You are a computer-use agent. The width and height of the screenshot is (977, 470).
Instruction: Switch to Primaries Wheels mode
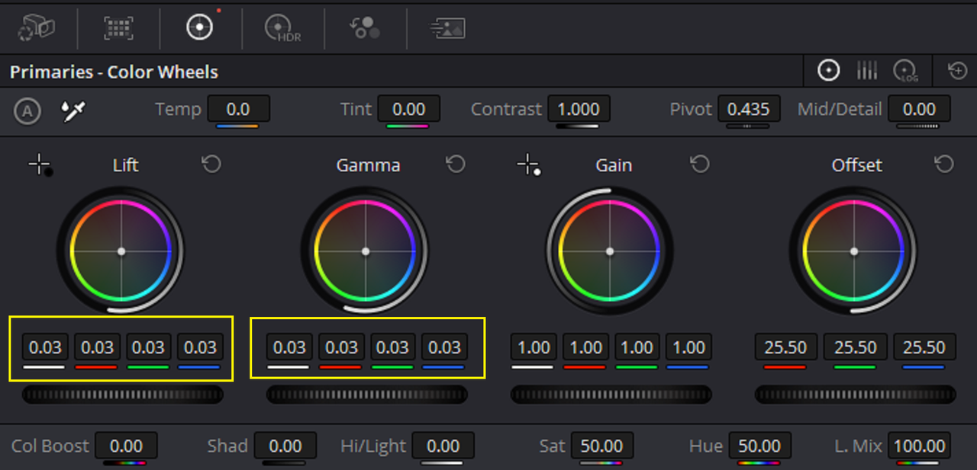click(828, 71)
